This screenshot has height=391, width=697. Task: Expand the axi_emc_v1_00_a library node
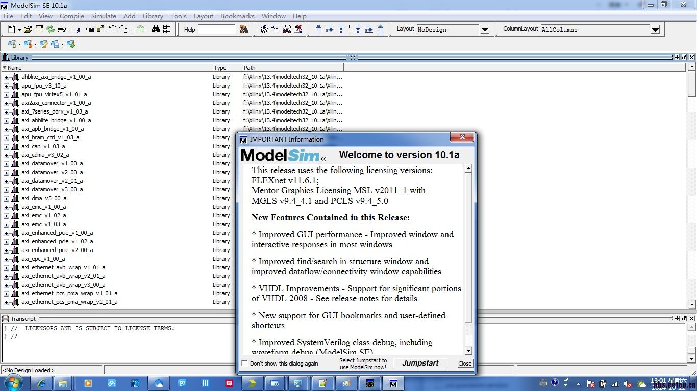(7, 207)
